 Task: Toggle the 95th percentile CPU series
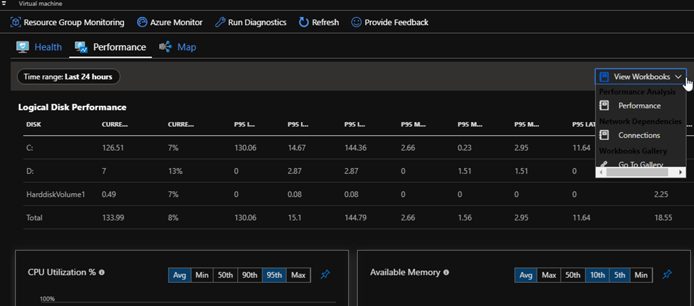(274, 275)
